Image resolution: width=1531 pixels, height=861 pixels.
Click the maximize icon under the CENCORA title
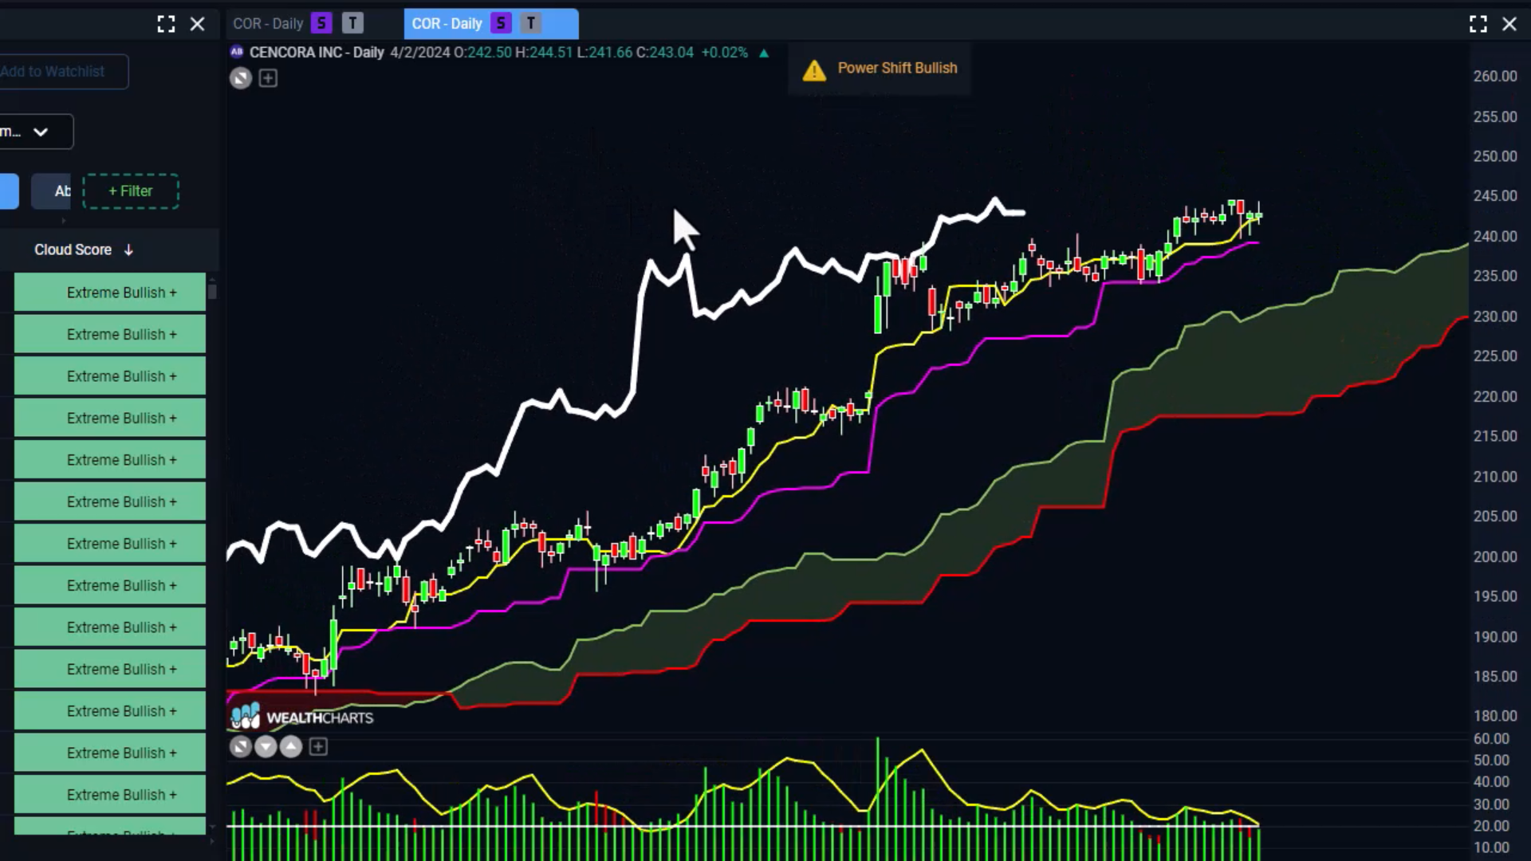[241, 78]
